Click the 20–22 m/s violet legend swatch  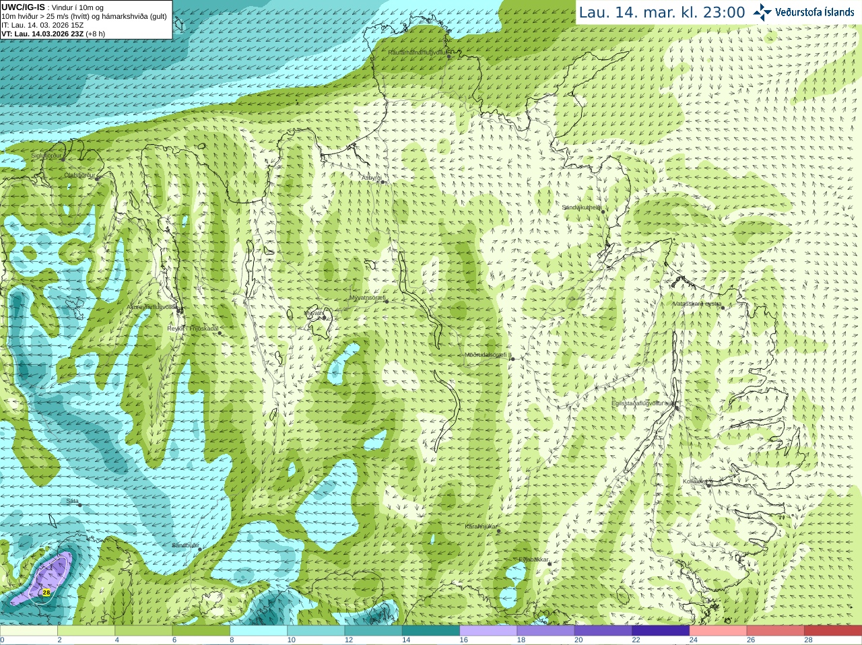point(603,631)
